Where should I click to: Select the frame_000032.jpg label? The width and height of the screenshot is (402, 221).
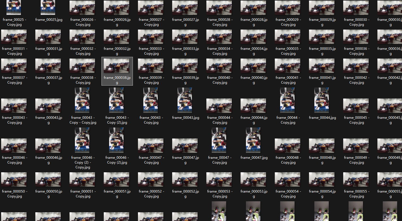117,51
